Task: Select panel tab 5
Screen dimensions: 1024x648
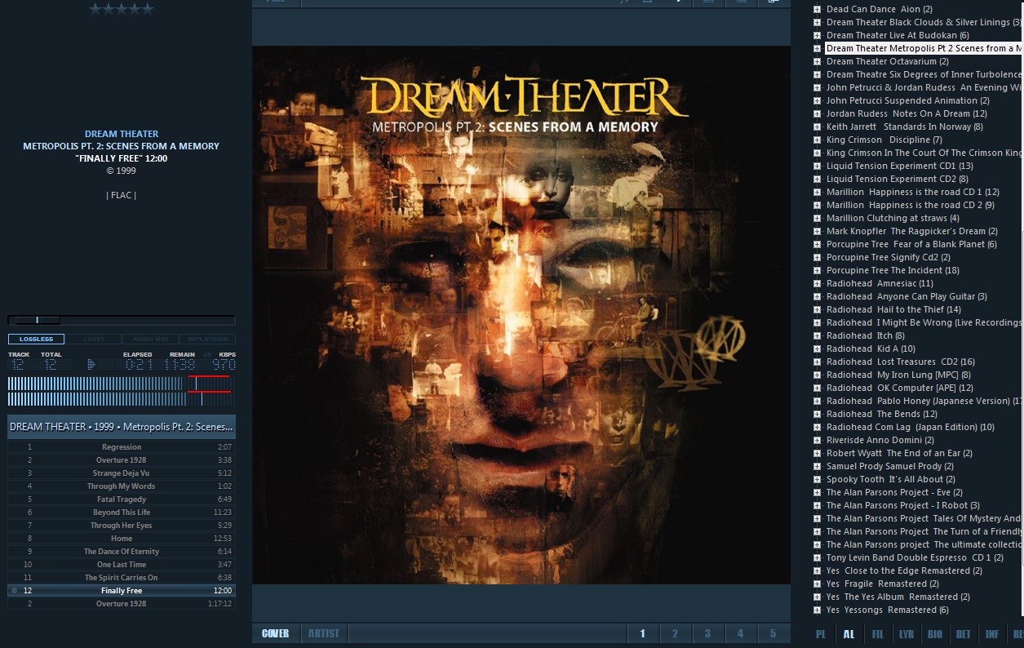Action: point(773,633)
